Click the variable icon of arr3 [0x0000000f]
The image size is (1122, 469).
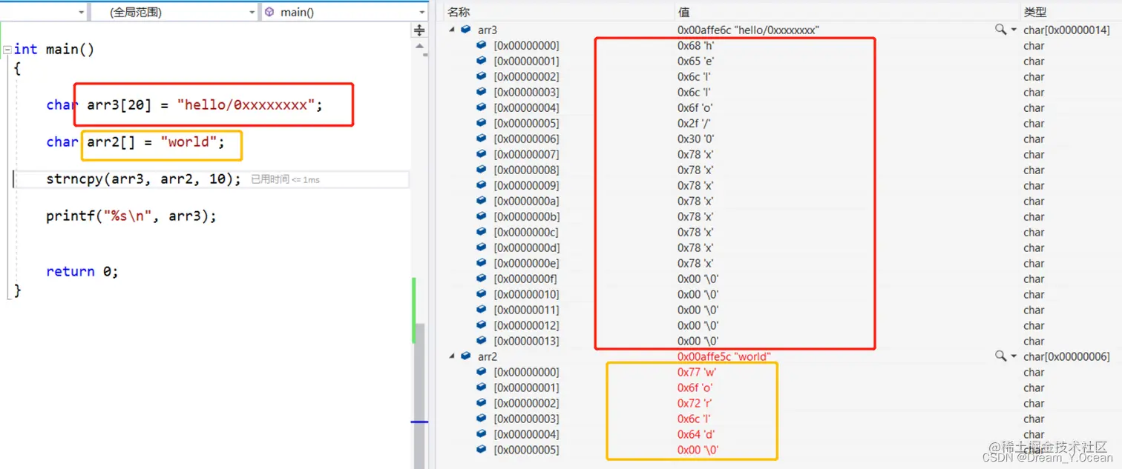tap(482, 279)
